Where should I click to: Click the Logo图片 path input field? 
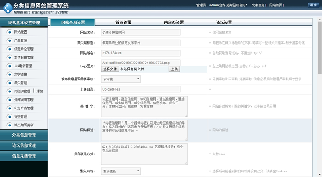coord(141,63)
